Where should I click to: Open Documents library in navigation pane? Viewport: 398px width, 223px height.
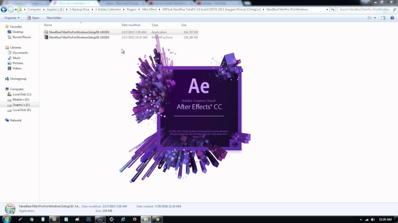click(20, 53)
